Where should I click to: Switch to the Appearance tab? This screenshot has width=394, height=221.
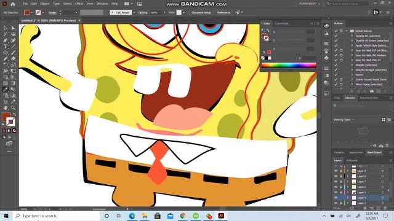point(356,153)
